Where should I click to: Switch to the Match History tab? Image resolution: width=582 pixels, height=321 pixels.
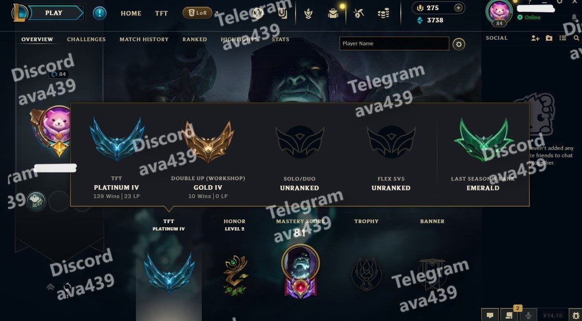coord(144,39)
